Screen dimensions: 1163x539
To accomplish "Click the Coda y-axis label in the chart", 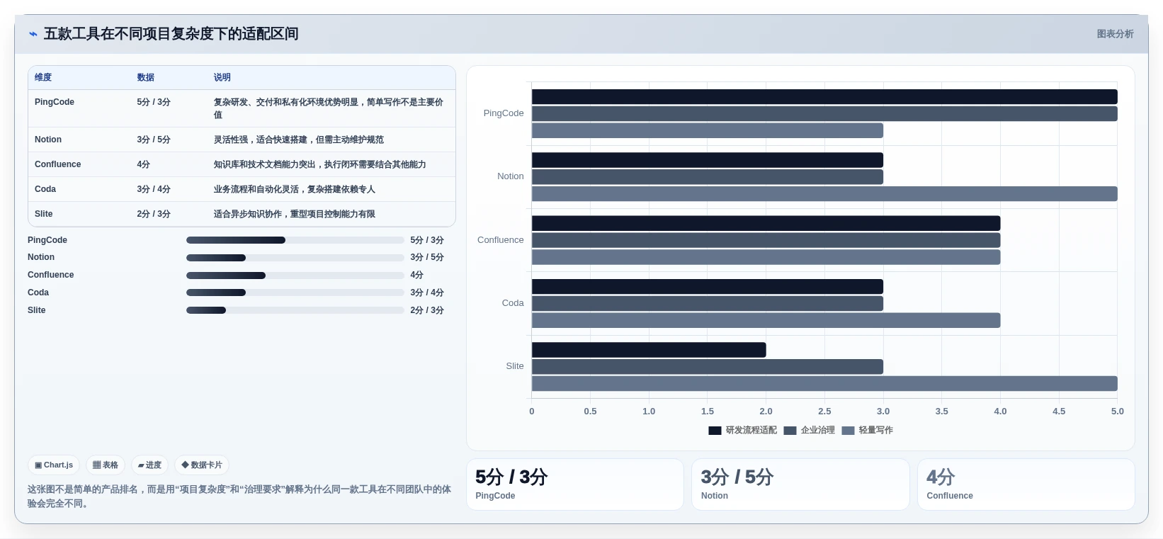I will 513,303.
